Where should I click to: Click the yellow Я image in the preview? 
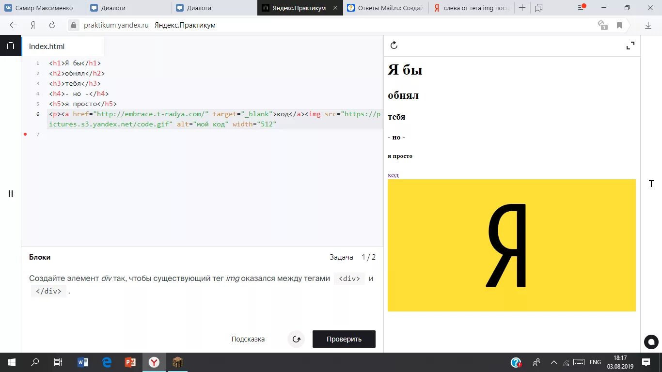[x=511, y=245]
